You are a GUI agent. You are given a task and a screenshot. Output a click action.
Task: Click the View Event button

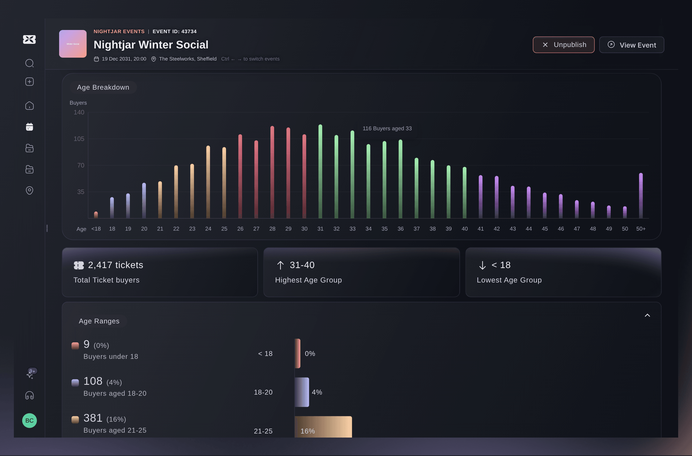point(631,45)
